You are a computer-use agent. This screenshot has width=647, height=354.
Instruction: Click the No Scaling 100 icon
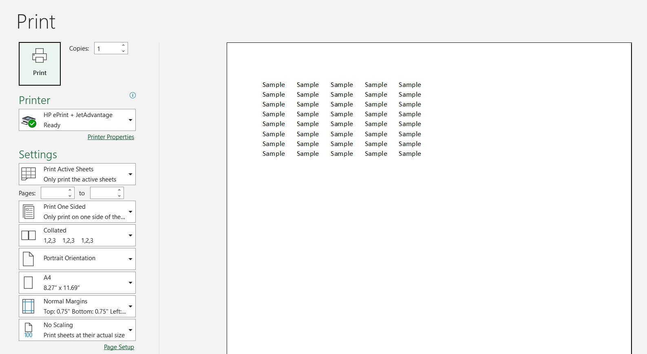[x=29, y=330]
